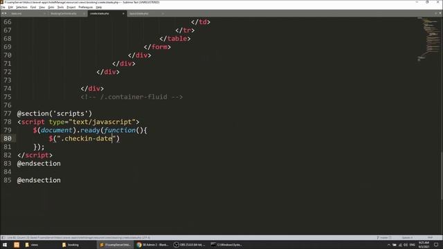Select the Sublime Text taskbar button
This screenshot has height=249, width=443.
tap(116, 245)
